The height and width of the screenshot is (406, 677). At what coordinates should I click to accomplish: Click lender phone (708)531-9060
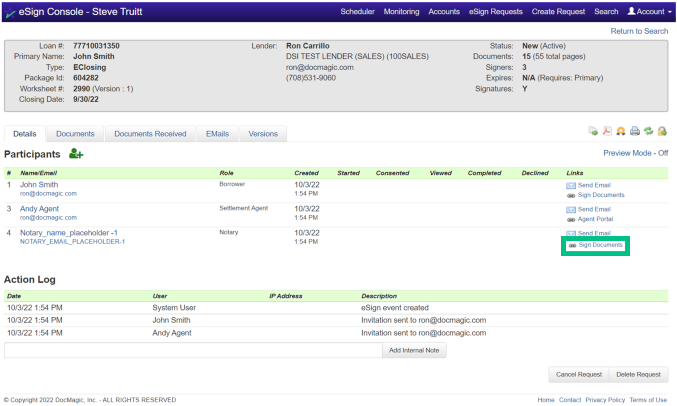point(311,78)
